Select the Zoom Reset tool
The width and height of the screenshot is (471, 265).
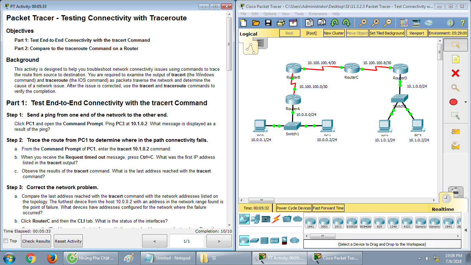click(375, 23)
